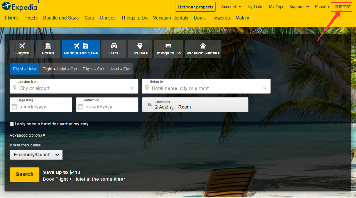
Task: Open Hotels in the top navigation menu
Action: coord(31,18)
